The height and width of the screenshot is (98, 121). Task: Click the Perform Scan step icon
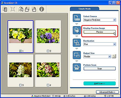coord(77,67)
